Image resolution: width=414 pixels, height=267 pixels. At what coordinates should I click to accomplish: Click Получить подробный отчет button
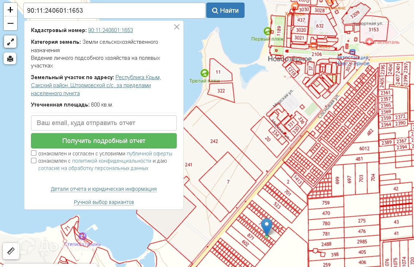coord(104,141)
